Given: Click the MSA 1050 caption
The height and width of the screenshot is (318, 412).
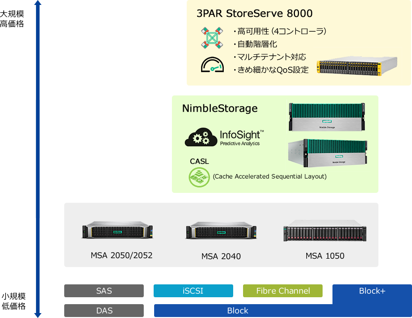Looking at the screenshot, I should [x=325, y=256].
